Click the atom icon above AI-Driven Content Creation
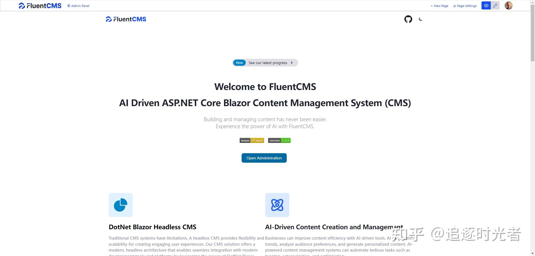Viewport: 535px width, 256px height. [277, 205]
